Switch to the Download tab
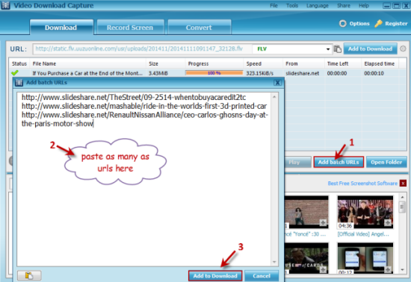The height and width of the screenshot is (282, 411). [x=61, y=27]
